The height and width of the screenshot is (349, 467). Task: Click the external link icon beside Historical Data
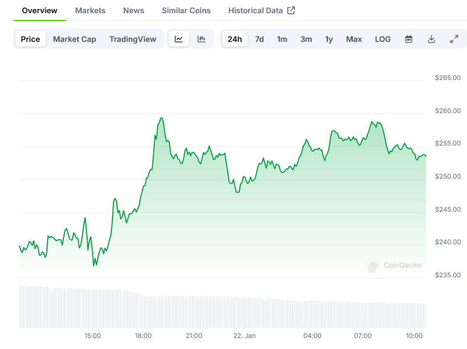(x=291, y=10)
